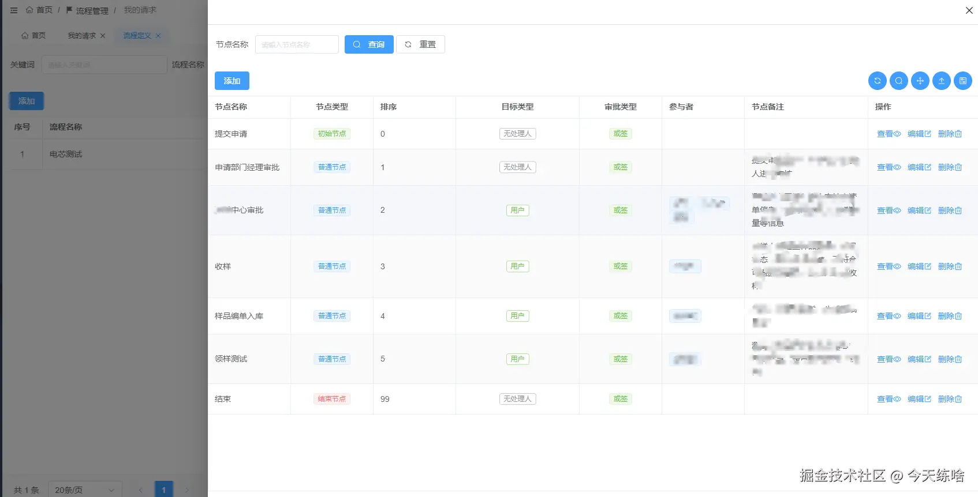The image size is (978, 497).
Task: Click 重置 reset button
Action: tap(420, 44)
